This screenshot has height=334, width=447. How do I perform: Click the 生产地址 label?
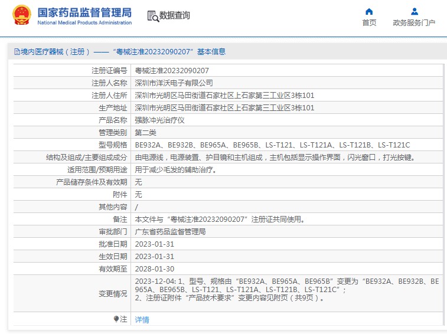113,108
